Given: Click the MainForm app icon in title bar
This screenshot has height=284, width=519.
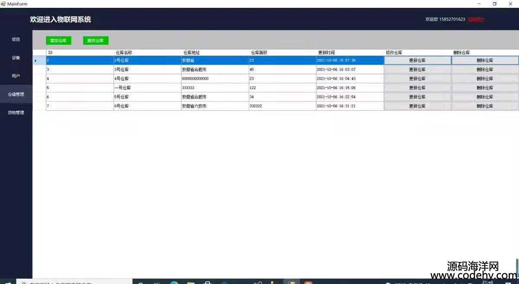Looking at the screenshot, I should pyautogui.click(x=3, y=4).
